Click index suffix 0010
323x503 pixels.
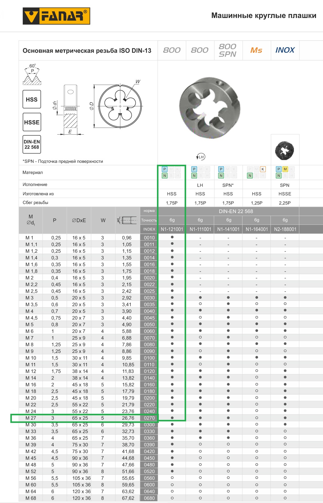[x=149, y=238]
